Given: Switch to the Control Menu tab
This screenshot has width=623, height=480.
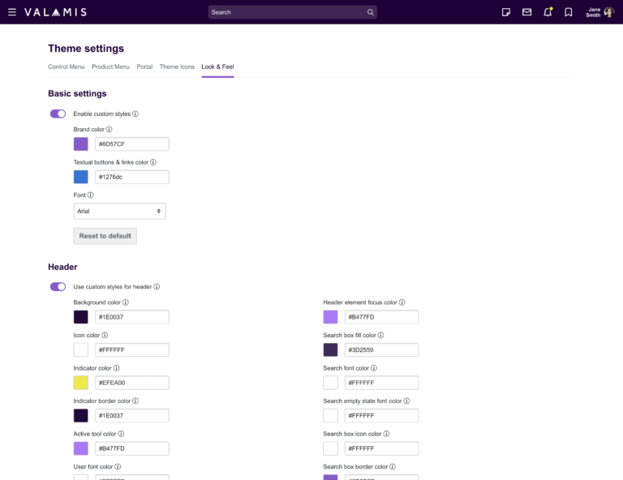Looking at the screenshot, I should click(67, 66).
